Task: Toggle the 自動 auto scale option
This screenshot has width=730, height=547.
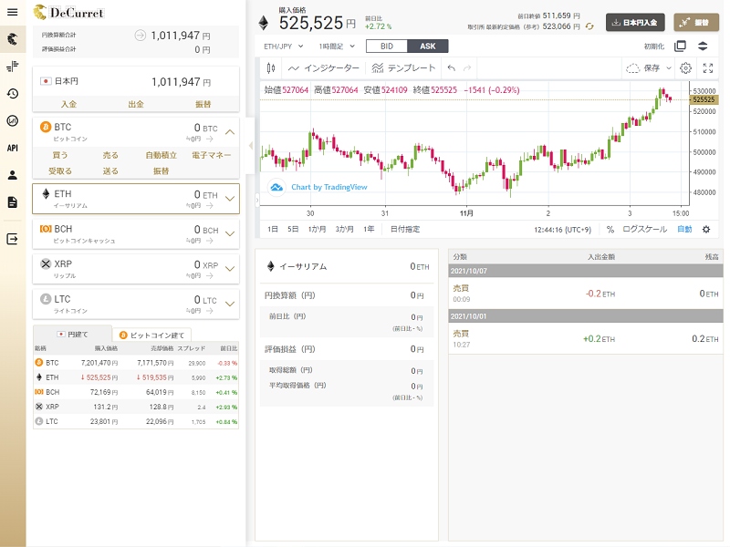Action: [x=684, y=229]
